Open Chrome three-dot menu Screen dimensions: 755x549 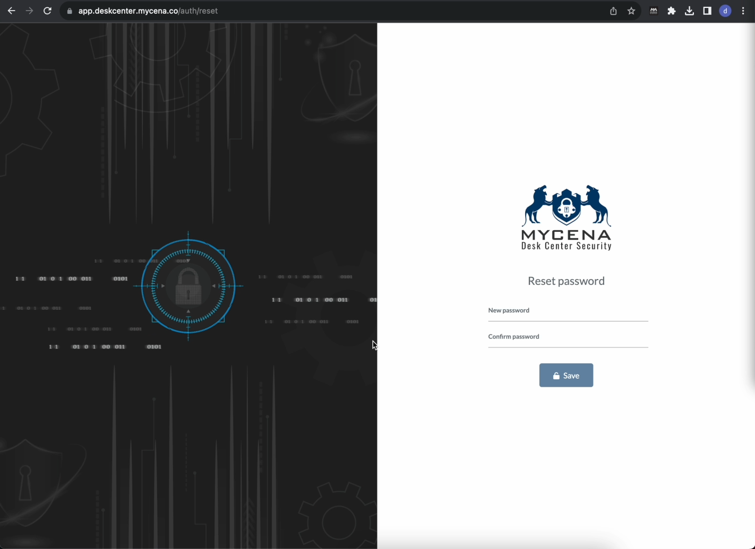[743, 11]
